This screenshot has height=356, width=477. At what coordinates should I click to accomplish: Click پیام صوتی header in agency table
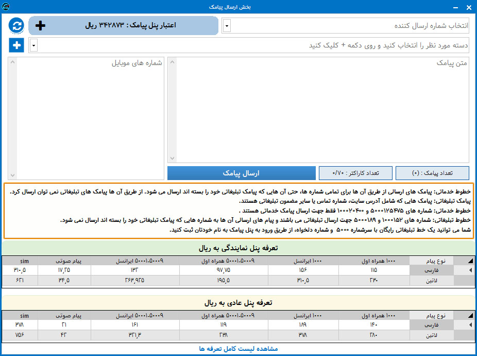(64, 261)
